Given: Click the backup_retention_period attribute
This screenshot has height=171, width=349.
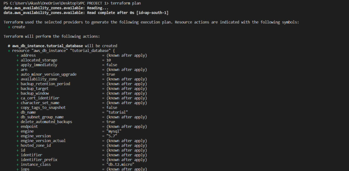Looking at the screenshot, I should pyautogui.click(x=45, y=84).
